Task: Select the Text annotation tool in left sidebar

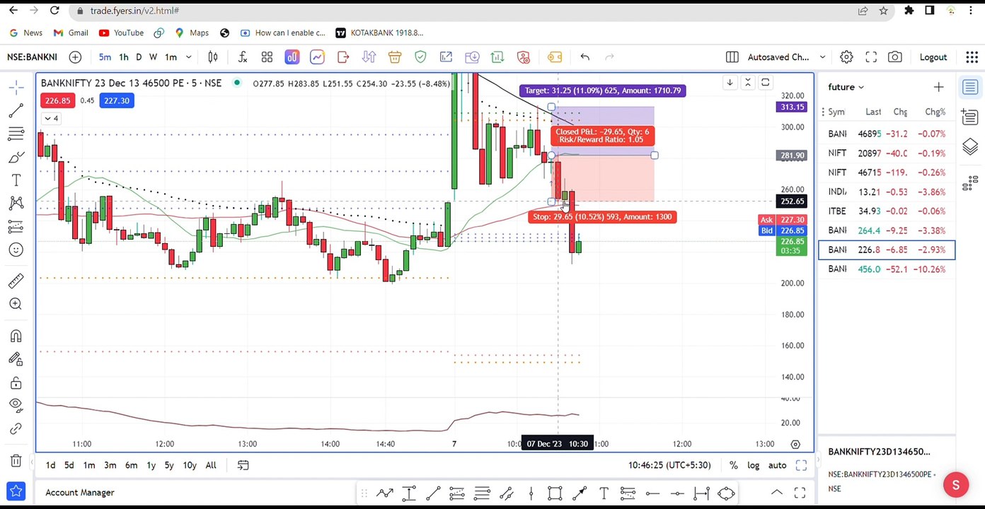Action: click(x=16, y=180)
